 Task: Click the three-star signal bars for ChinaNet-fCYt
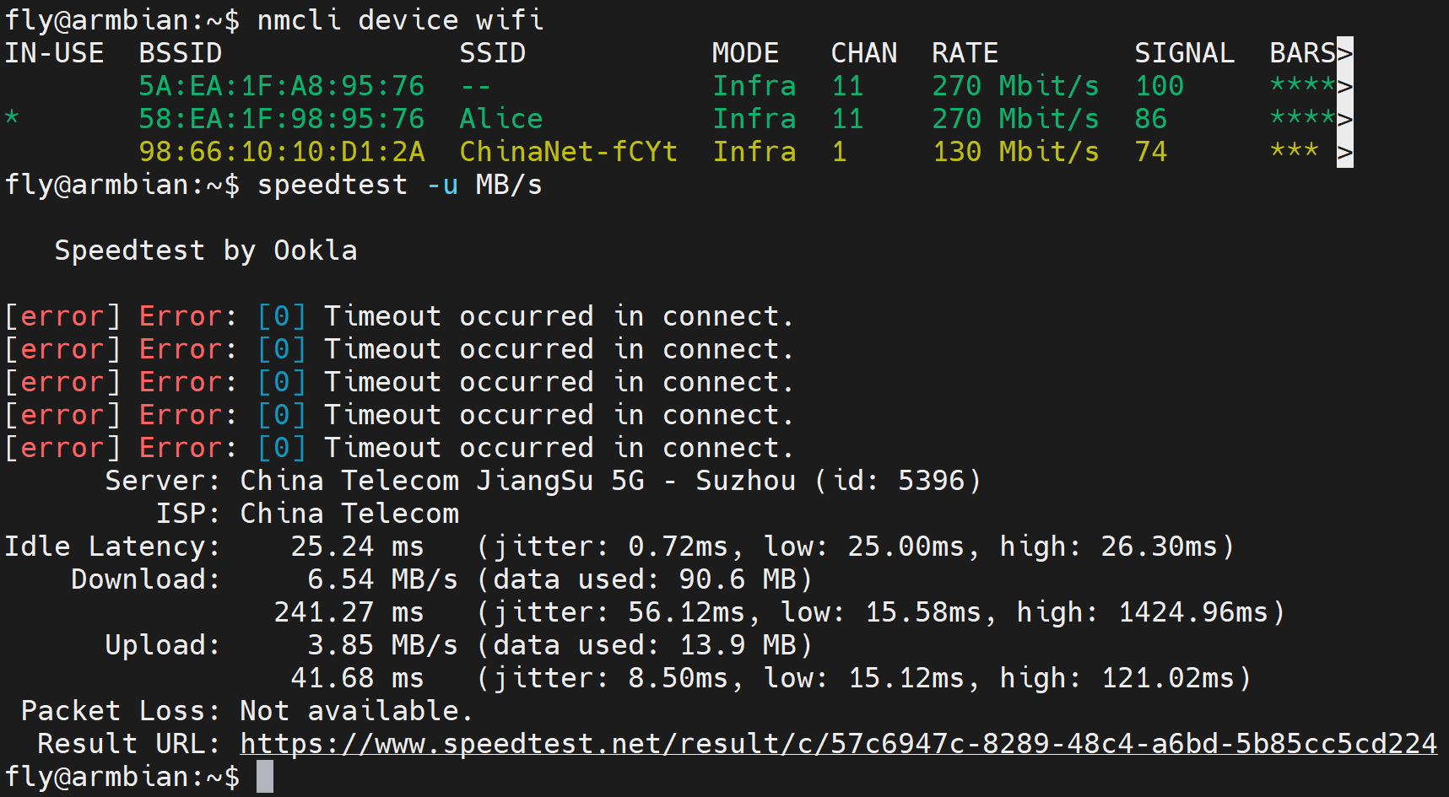(1295, 150)
